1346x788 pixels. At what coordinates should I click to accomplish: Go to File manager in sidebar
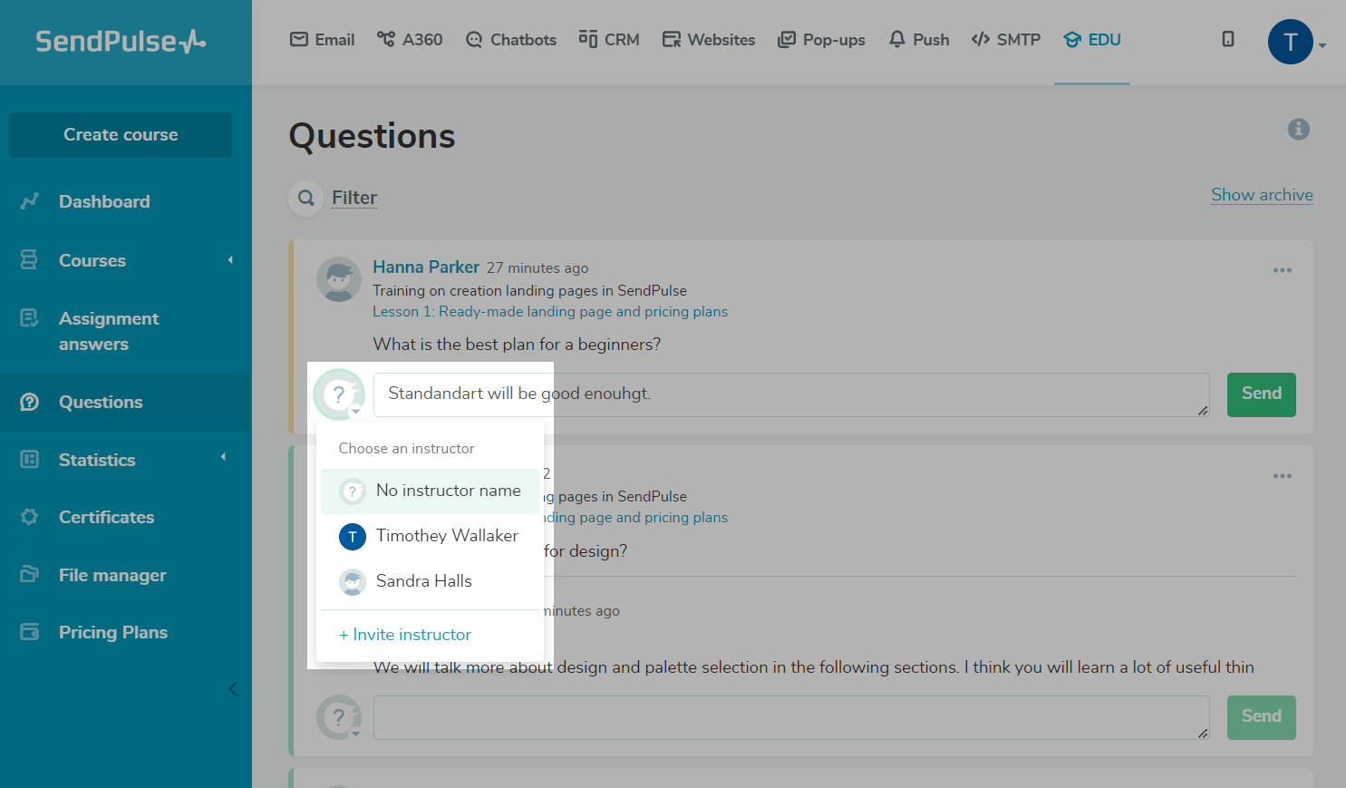(x=112, y=576)
